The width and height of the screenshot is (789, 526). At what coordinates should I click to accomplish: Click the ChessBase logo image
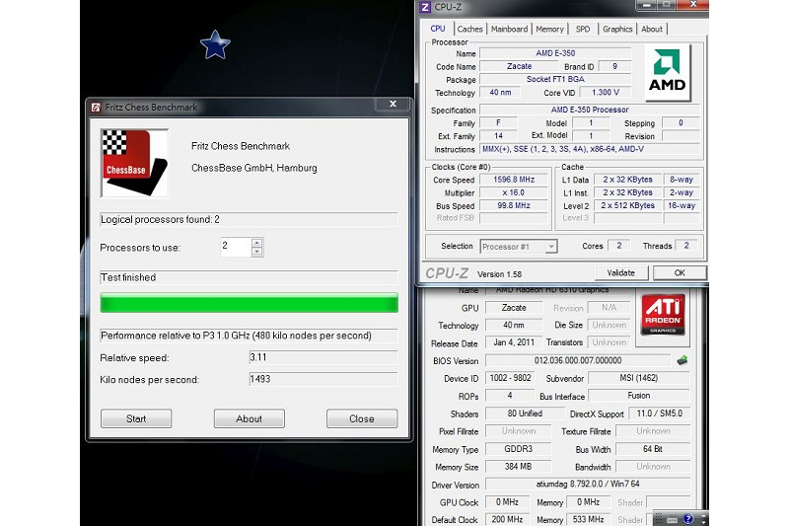(135, 163)
